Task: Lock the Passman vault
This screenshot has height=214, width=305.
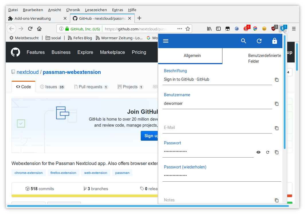Action: (x=274, y=41)
